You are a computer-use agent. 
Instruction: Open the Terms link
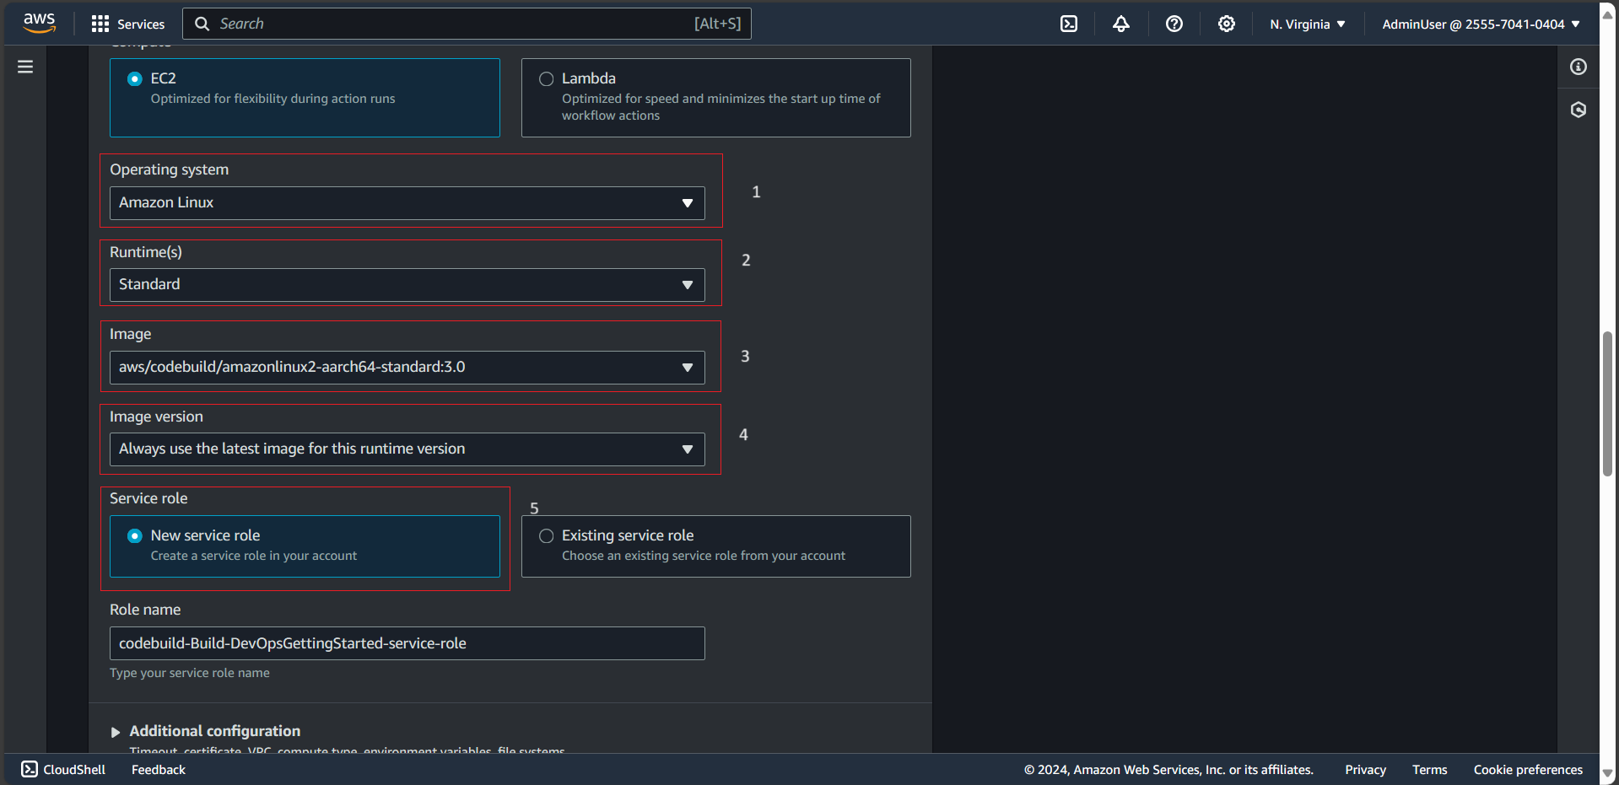[1429, 769]
